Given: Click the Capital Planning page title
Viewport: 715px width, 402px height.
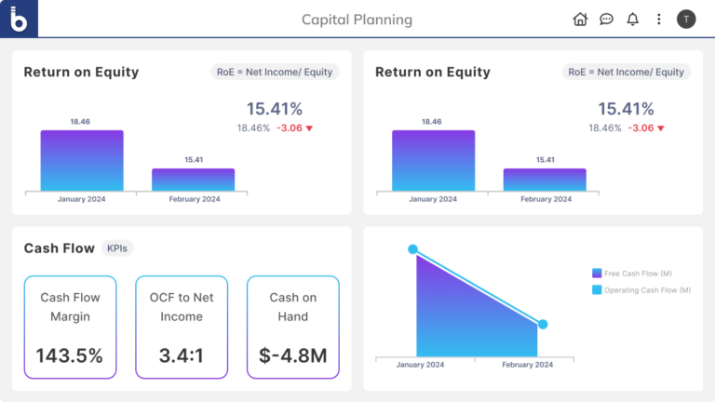Looking at the screenshot, I should [357, 20].
